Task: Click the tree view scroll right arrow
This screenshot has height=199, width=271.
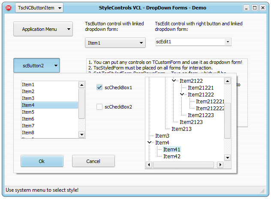Action: coord(220,165)
